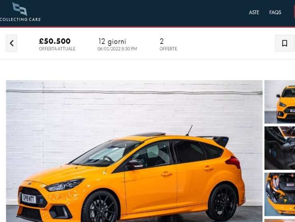Click the red button at the header edge
This screenshot has width=295, height=222.
pos(294,12)
